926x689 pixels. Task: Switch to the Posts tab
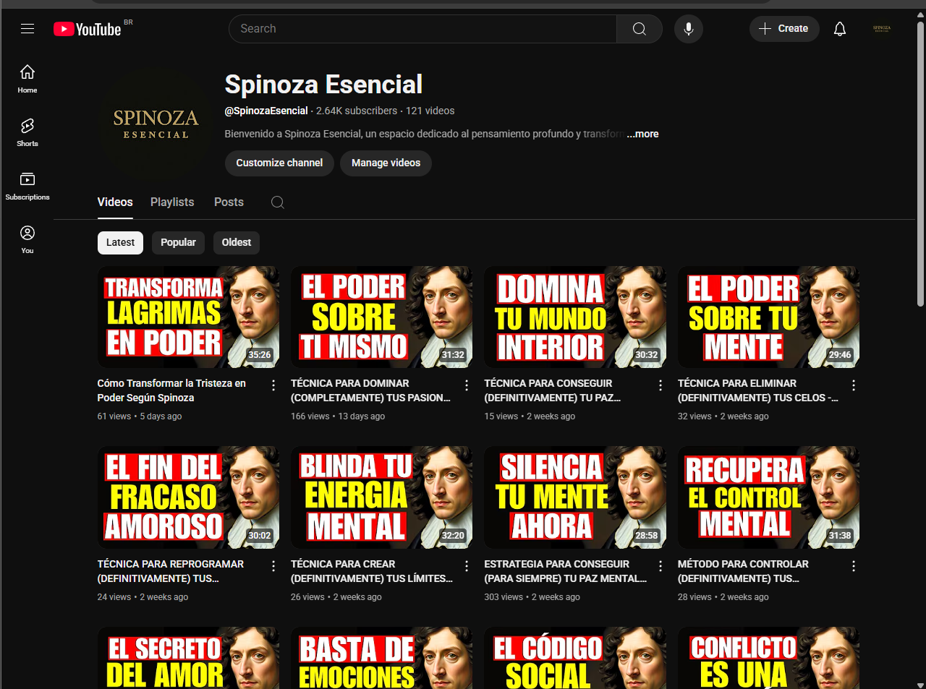(x=229, y=202)
